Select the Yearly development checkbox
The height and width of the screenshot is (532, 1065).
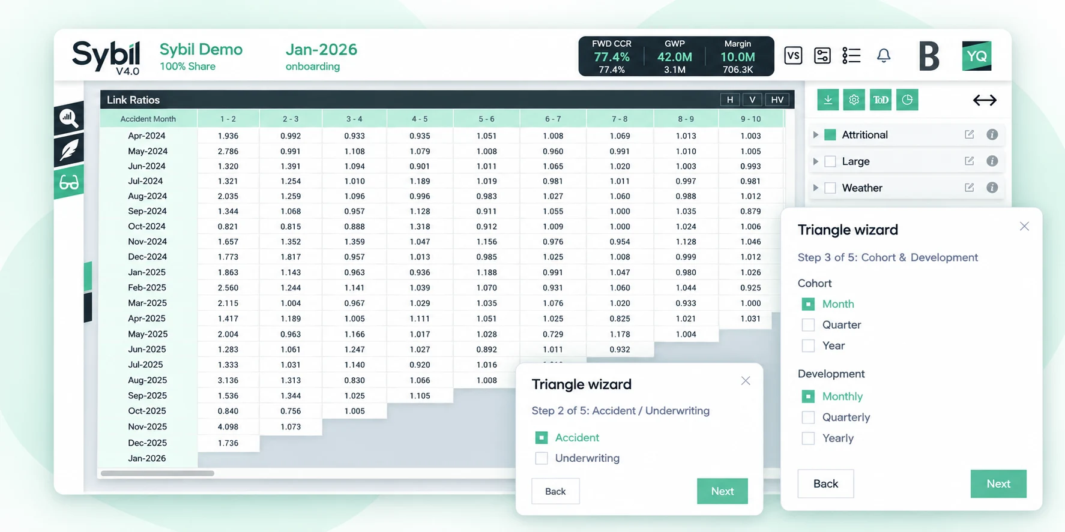(808, 438)
